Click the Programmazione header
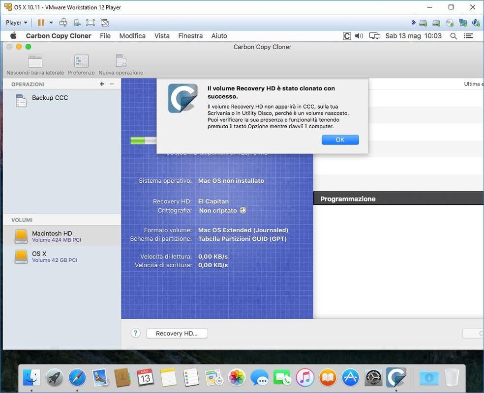 [x=398, y=198]
